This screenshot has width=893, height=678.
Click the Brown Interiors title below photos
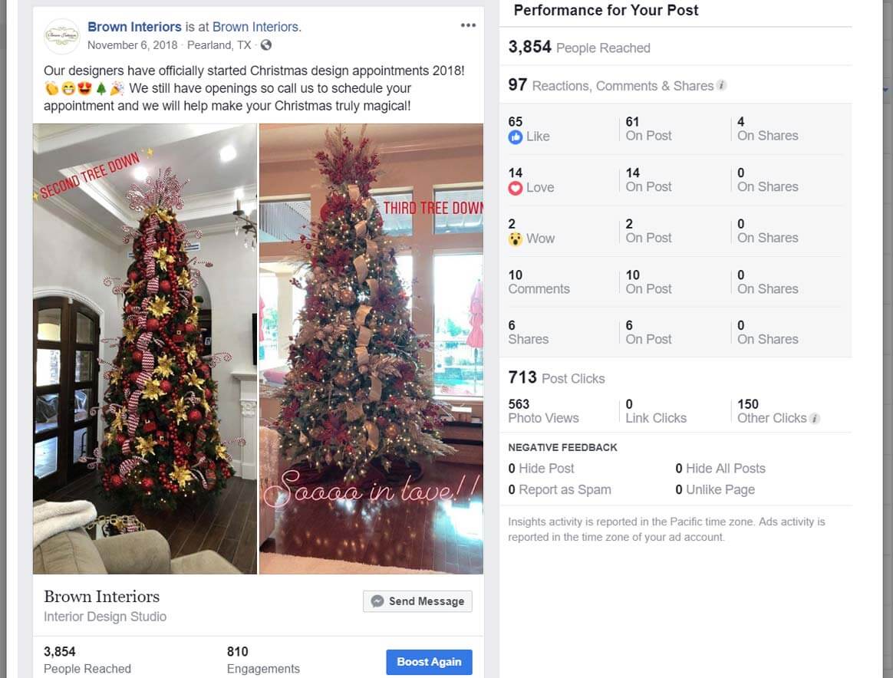(x=102, y=597)
